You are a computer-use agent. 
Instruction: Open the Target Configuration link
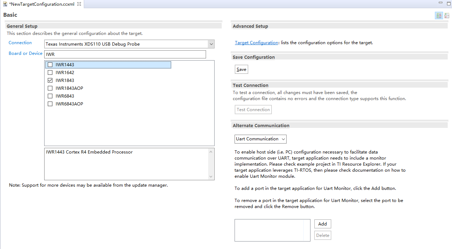pyautogui.click(x=256, y=43)
